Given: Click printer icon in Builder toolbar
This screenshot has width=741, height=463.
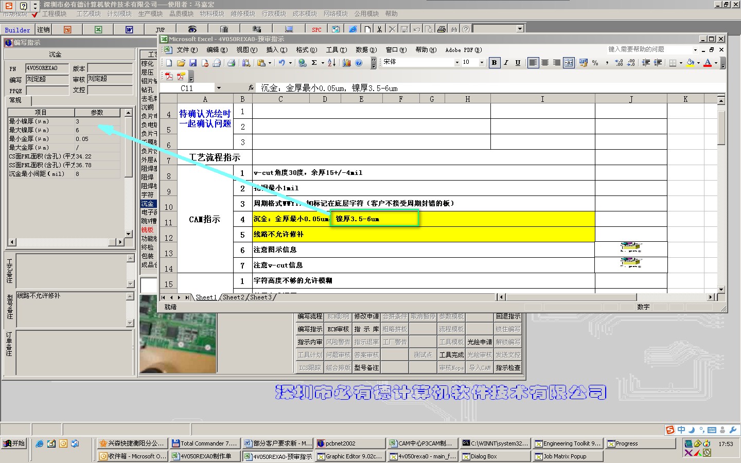Looking at the screenshot, I should point(442,29).
